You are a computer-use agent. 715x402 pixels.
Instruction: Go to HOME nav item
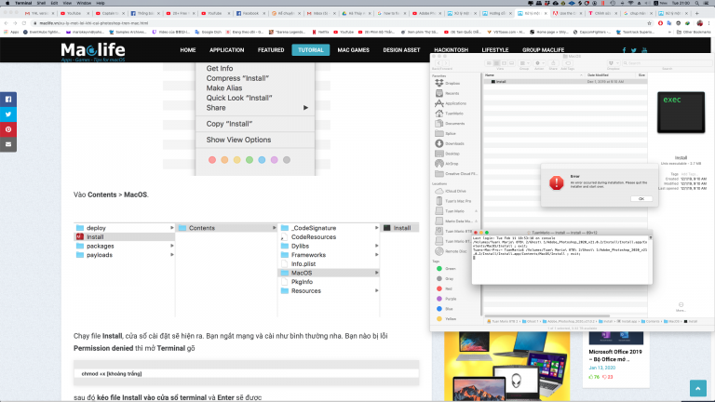[188, 50]
